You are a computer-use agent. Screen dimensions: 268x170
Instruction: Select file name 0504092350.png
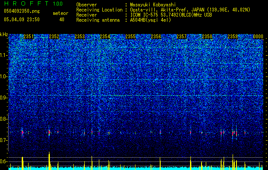22,11
